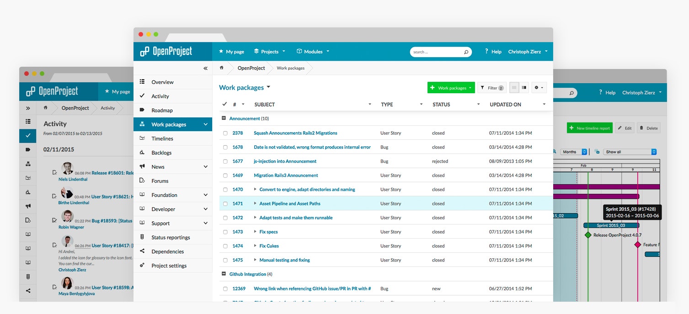Viewport: 689px width, 314px height.
Task: Tick the checkbox for work package 1677
Action: (225, 161)
